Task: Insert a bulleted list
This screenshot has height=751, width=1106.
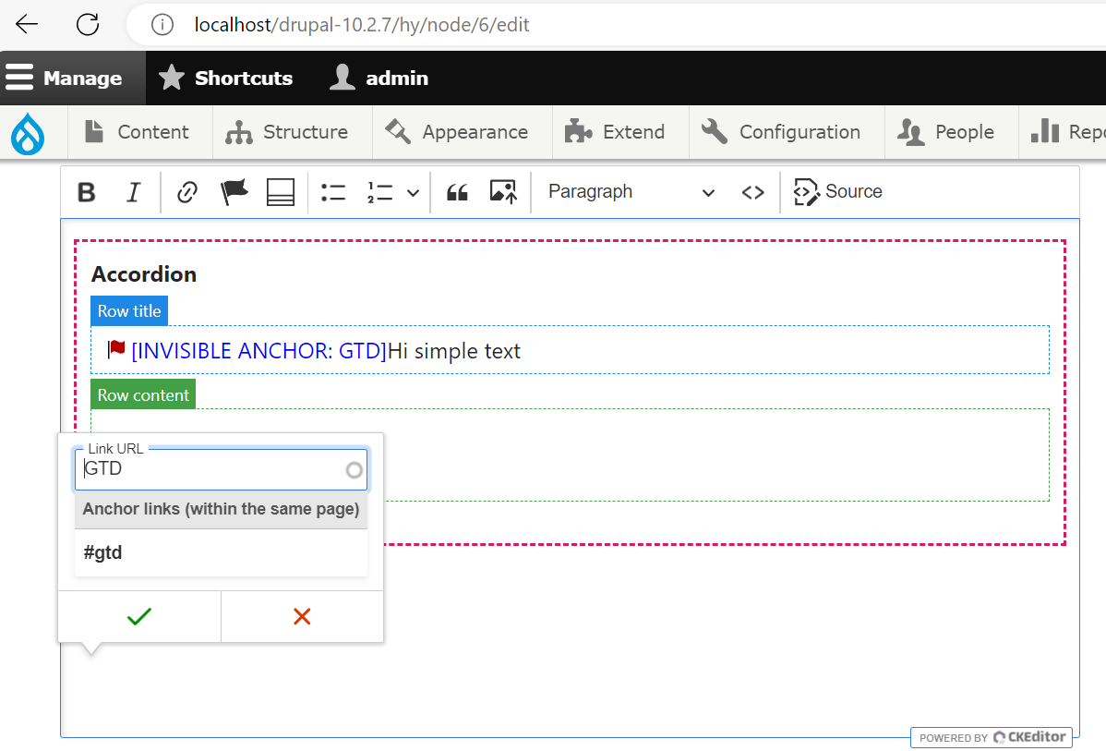Action: [333, 192]
